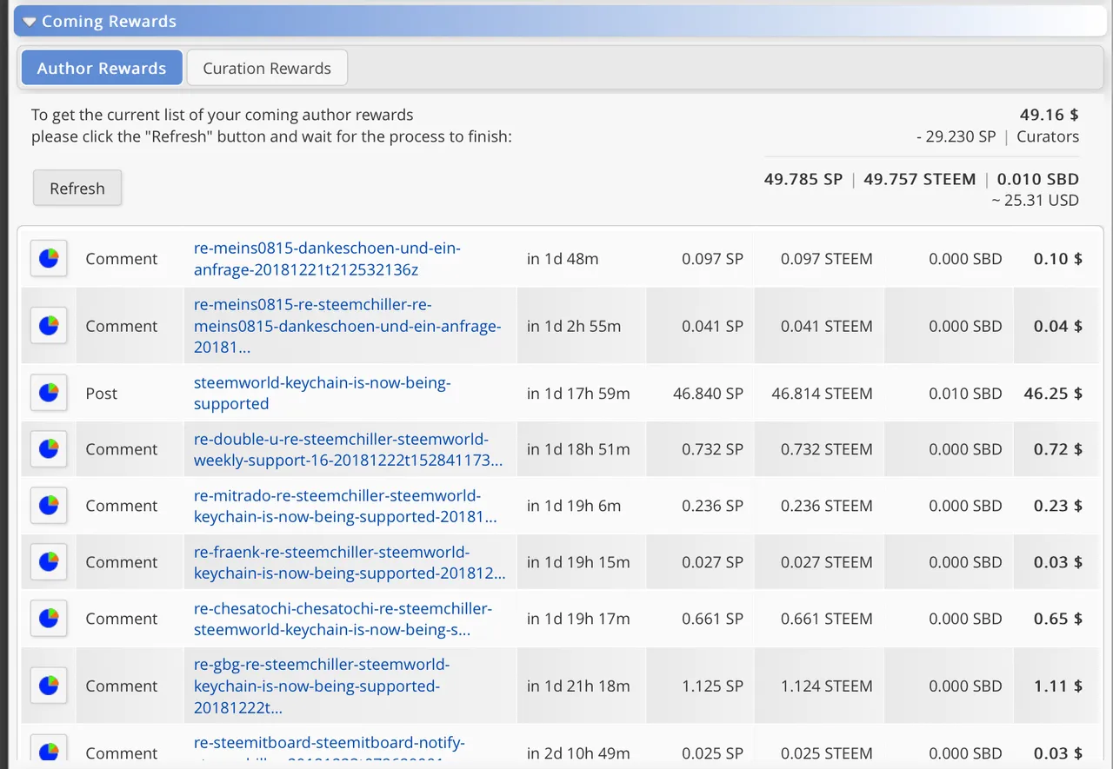Image resolution: width=1113 pixels, height=769 pixels.
Task: Click the 49.785 SP total
Action: pyautogui.click(x=803, y=179)
